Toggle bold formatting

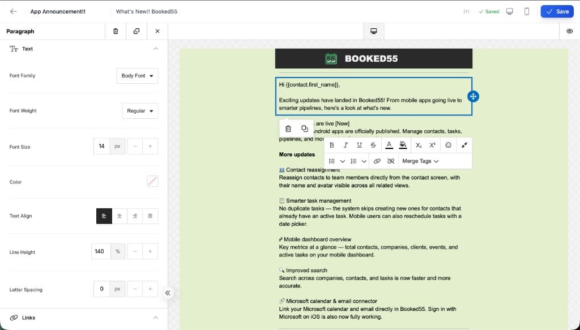point(332,145)
